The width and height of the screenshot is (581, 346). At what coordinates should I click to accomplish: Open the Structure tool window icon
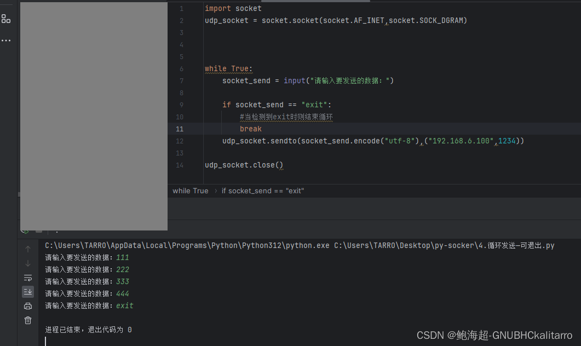coord(6,19)
